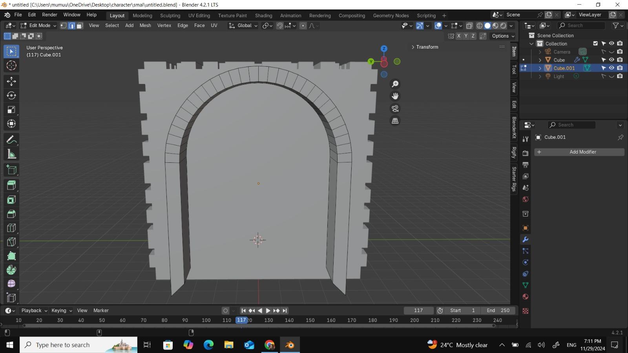Image resolution: width=628 pixels, height=353 pixels.
Task: Select the Poly Build tool
Action: point(11,256)
